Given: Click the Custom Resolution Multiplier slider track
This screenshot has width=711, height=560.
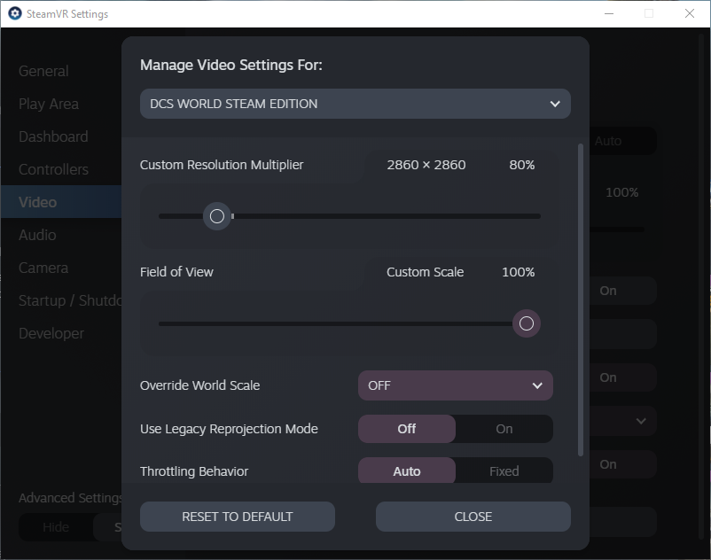Looking at the screenshot, I should (349, 216).
